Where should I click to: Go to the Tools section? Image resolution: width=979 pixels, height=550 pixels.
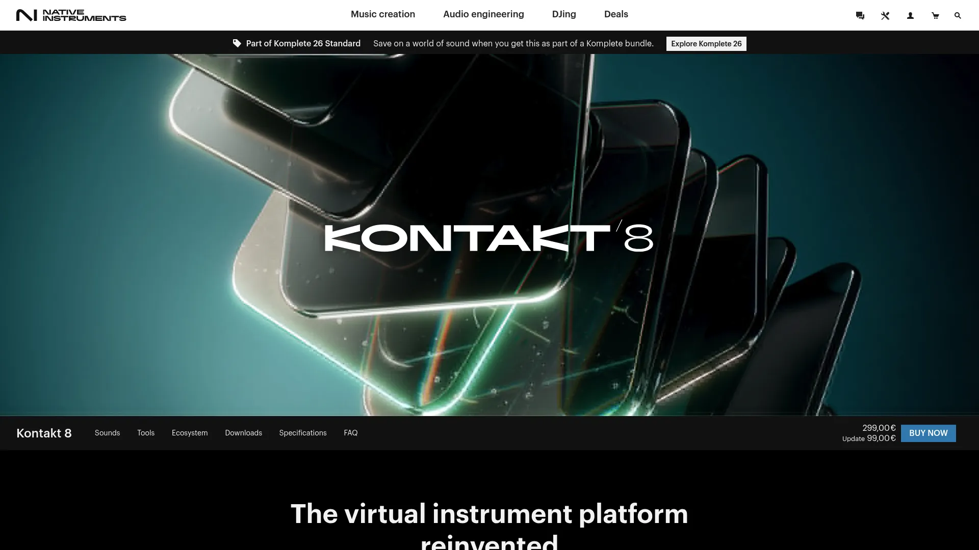(x=146, y=433)
